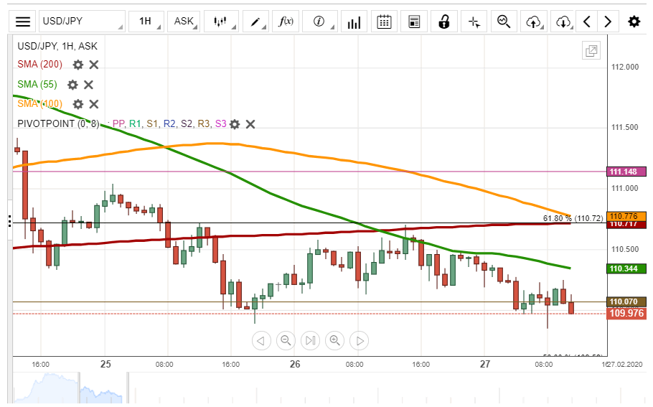The image size is (653, 407).
Task: Click the SMA (200) legend label
Action: tap(39, 64)
